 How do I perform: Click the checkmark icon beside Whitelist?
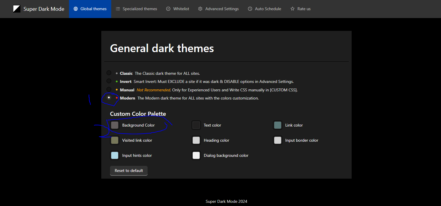click(168, 9)
